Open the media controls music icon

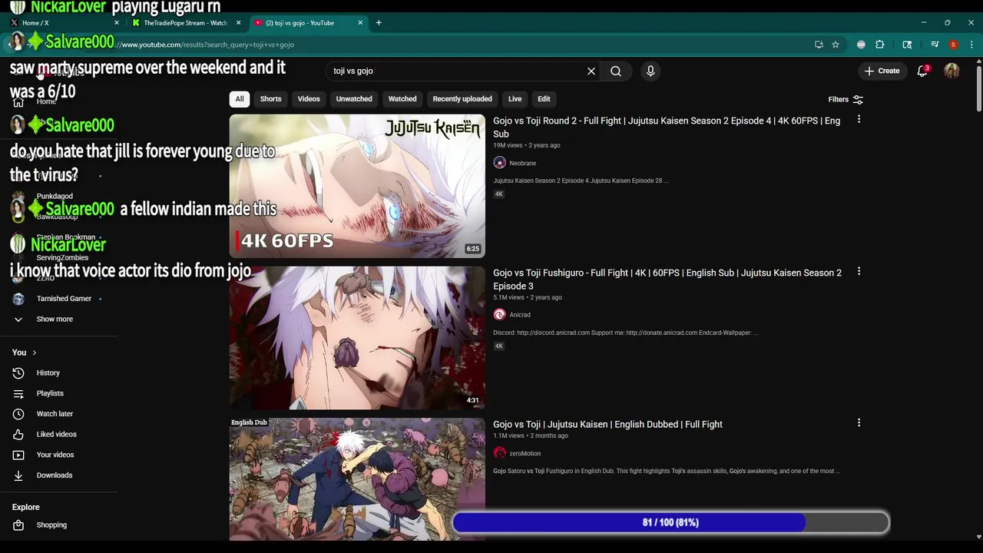coord(935,45)
